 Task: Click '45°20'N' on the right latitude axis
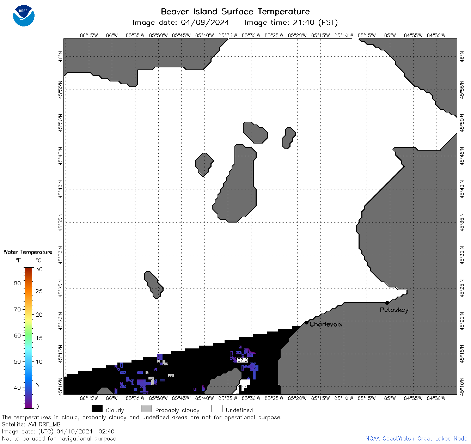tap(462, 321)
